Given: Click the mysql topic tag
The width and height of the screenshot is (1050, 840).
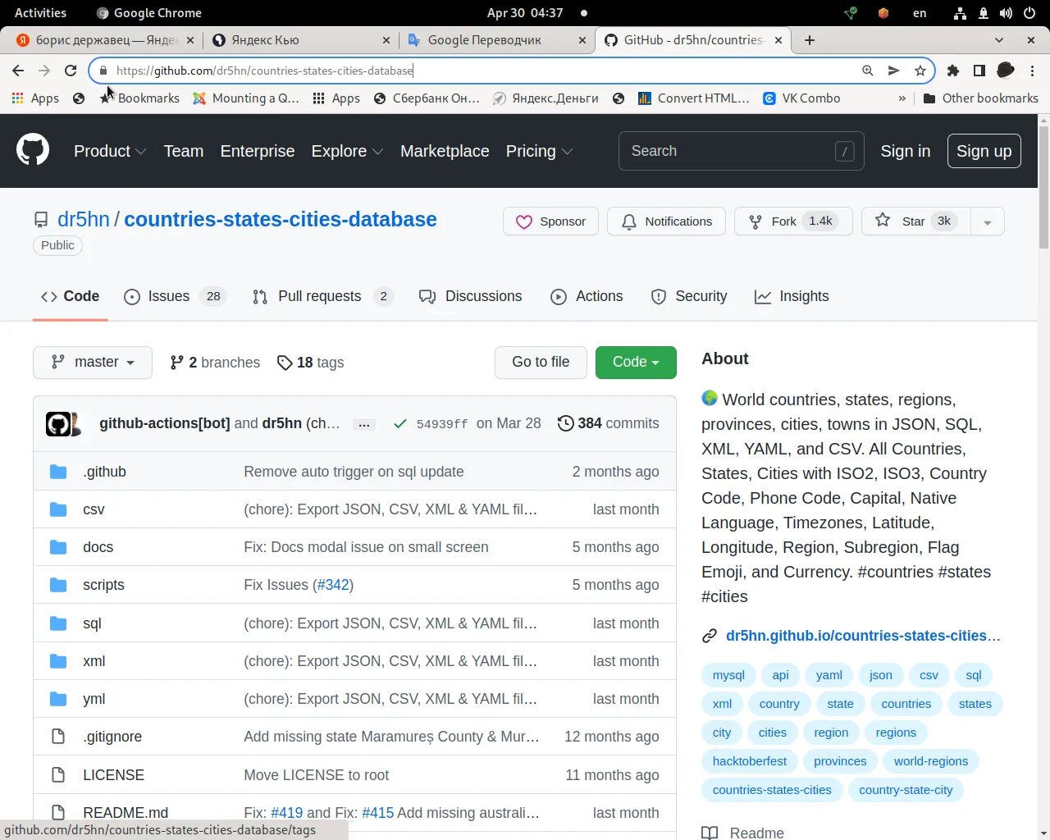Looking at the screenshot, I should tap(728, 675).
